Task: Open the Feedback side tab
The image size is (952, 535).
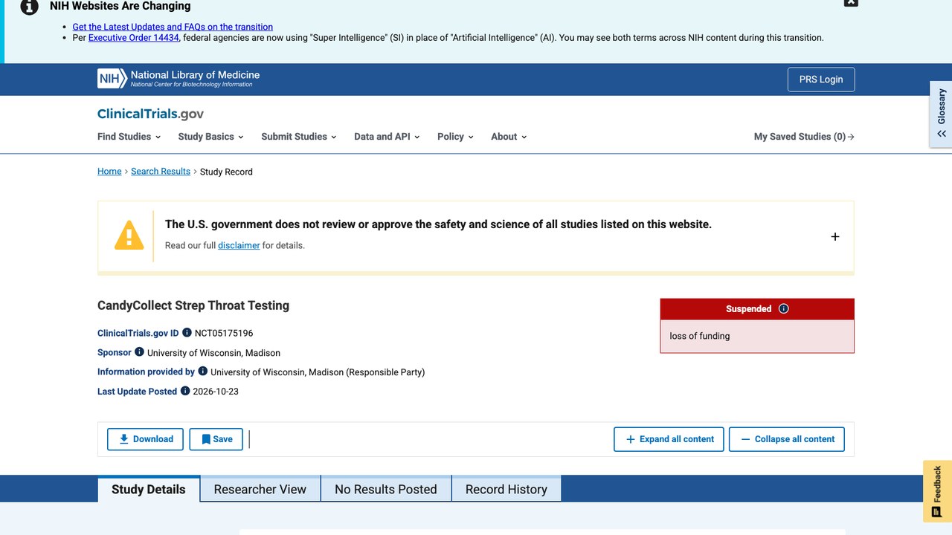Action: click(x=937, y=491)
